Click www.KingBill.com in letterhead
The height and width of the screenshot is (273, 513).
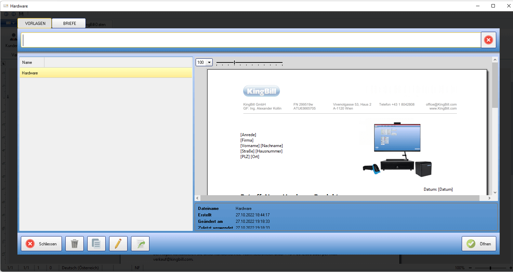(443, 109)
